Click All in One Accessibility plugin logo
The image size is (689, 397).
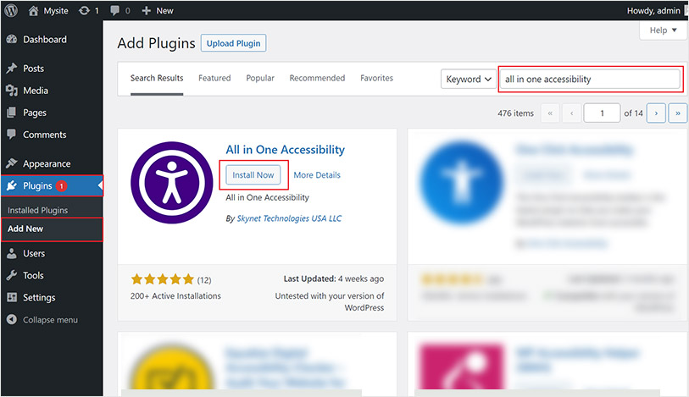pos(172,183)
